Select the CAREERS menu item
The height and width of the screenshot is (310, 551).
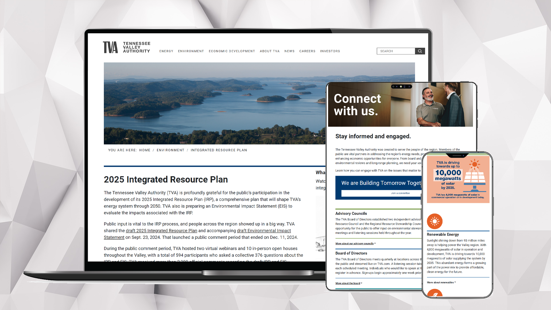click(307, 51)
